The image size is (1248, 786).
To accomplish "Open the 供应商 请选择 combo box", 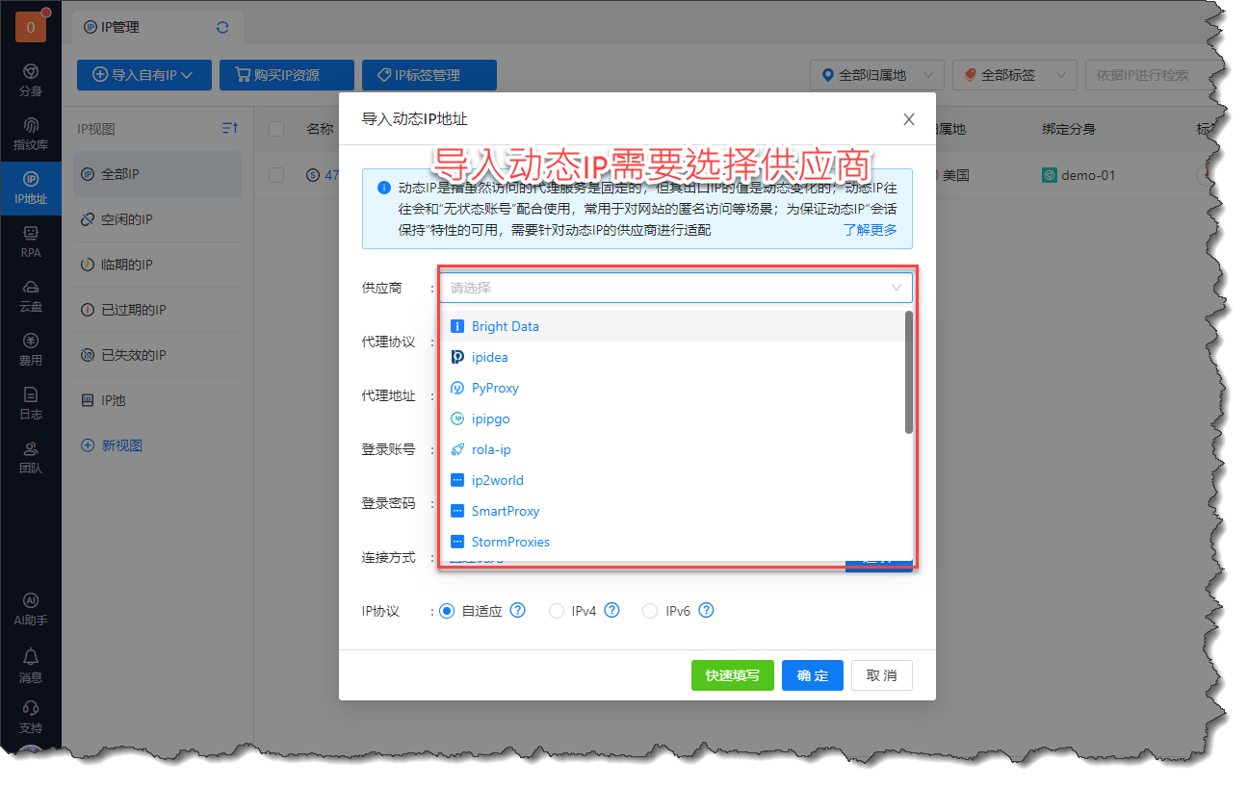I will (x=676, y=287).
